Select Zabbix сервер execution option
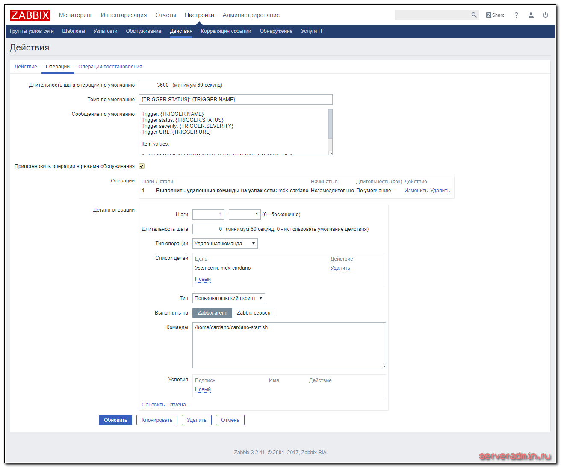Screen dimensions: 561x468 (254, 313)
